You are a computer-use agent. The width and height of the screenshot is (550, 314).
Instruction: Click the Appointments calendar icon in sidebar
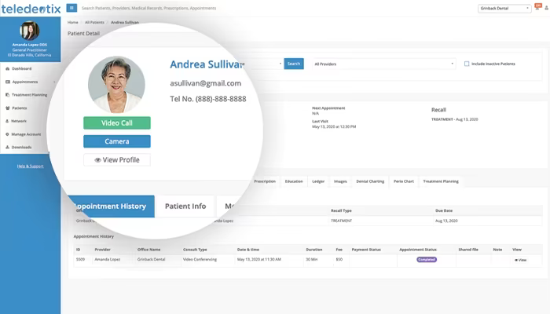7,82
